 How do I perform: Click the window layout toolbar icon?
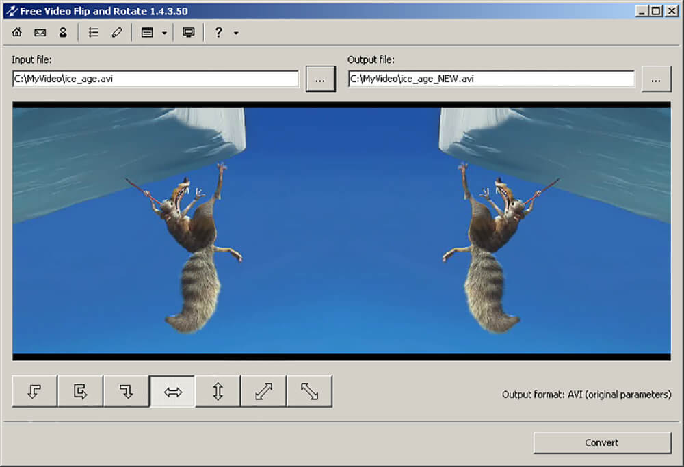[x=148, y=32]
